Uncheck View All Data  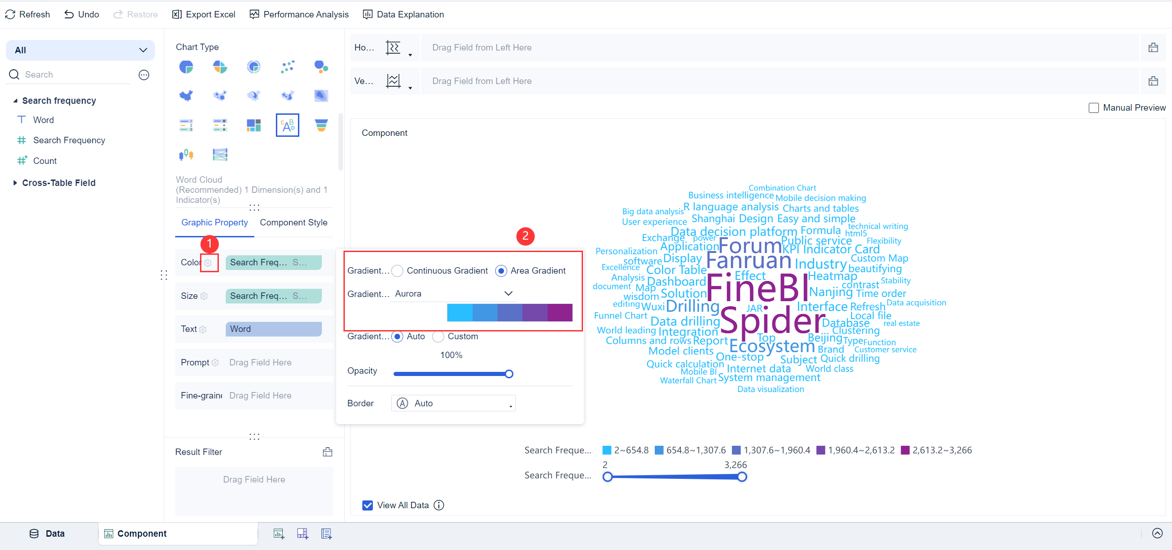tap(367, 505)
